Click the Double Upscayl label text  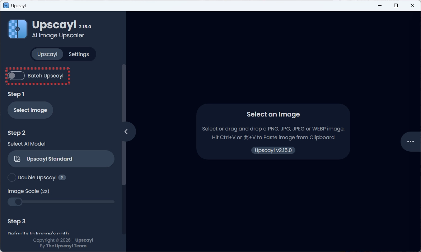[x=37, y=177]
